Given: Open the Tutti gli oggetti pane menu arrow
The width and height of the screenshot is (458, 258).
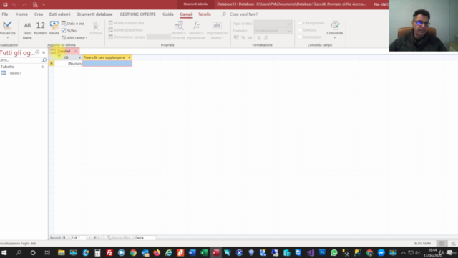Looking at the screenshot, I should [x=37, y=52].
